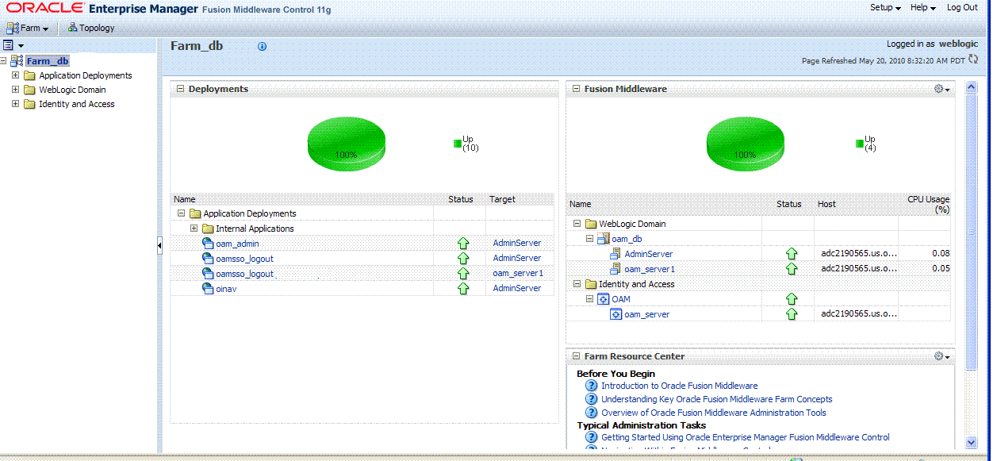Collapse the Farm Resource Center panel
997x461 pixels.
(576, 356)
